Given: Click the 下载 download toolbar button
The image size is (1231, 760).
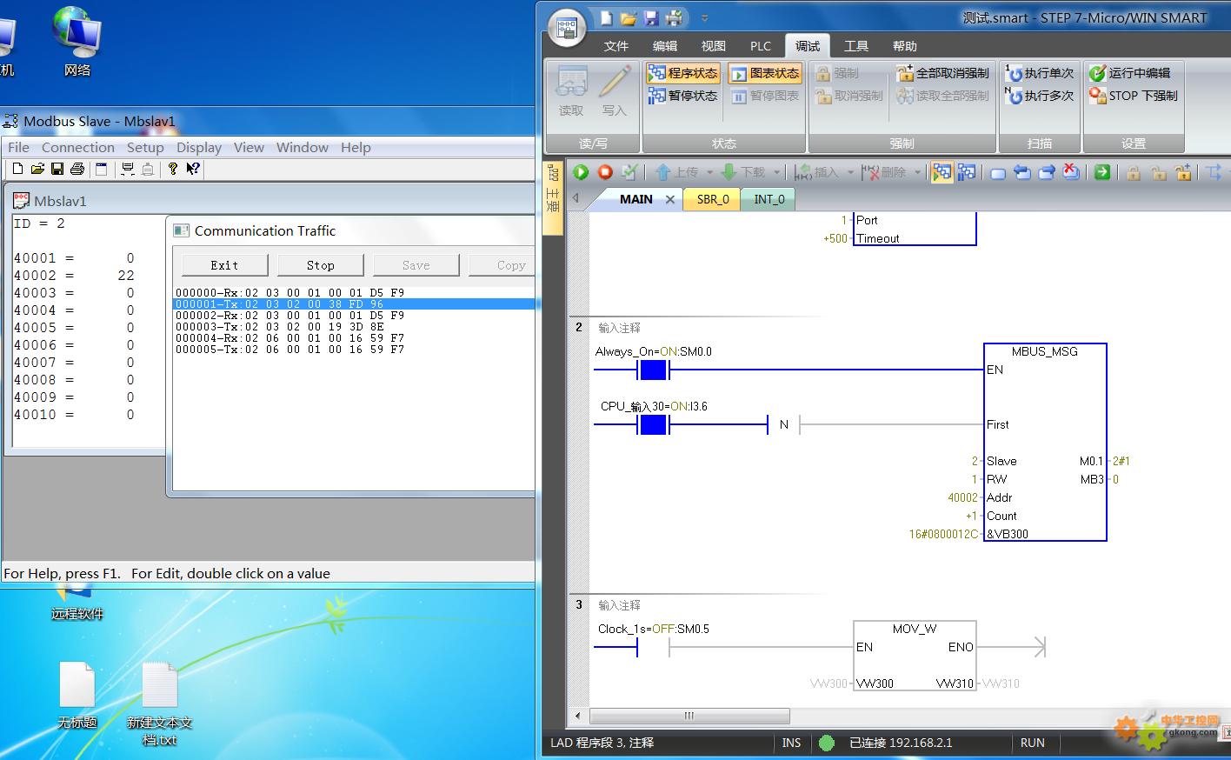Looking at the screenshot, I should (x=744, y=172).
